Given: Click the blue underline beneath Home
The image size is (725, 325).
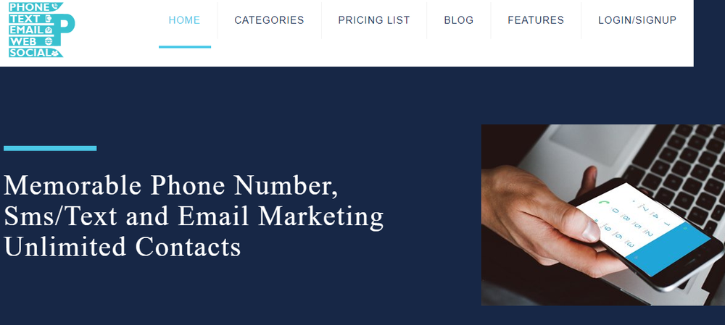Looking at the screenshot, I should tap(184, 46).
